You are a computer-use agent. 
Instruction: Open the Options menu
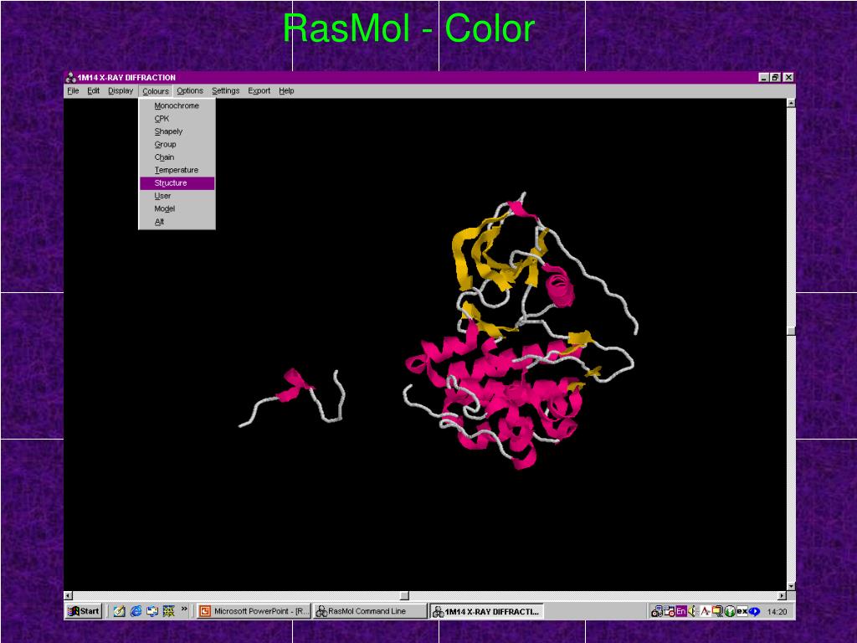tap(190, 90)
